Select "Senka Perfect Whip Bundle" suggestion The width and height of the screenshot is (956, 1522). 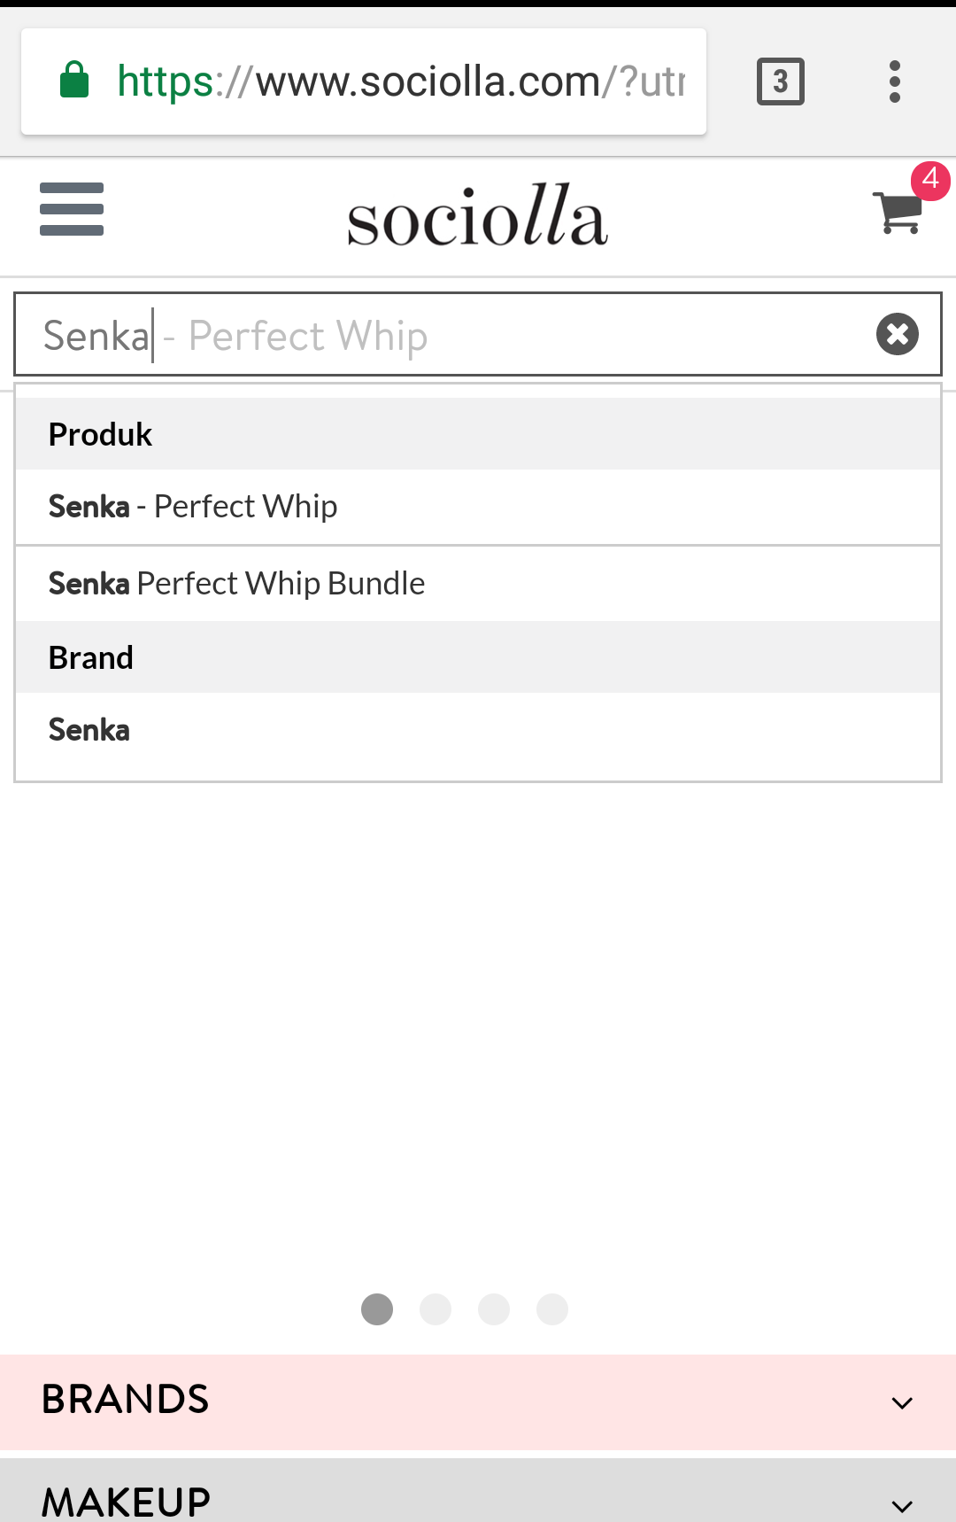click(236, 584)
